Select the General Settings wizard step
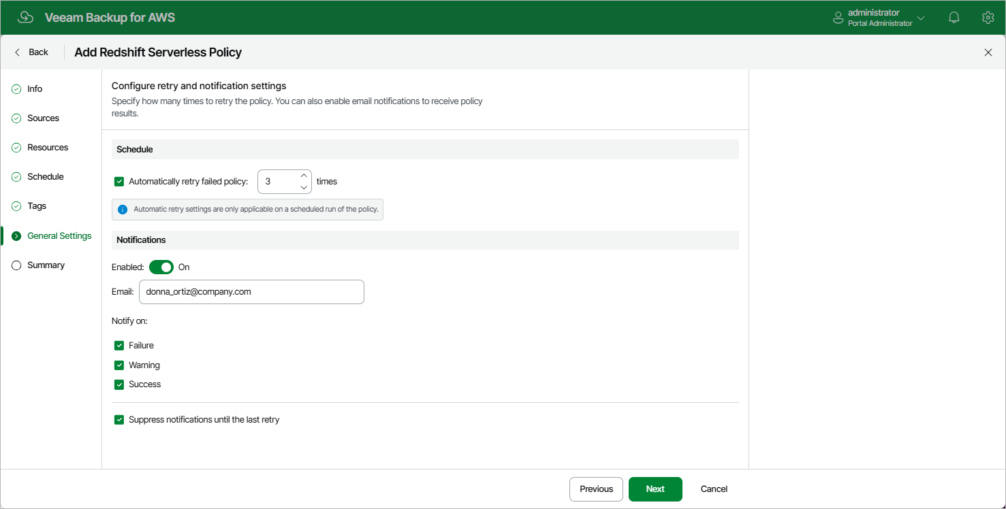Viewport: 1006px width, 509px height. [59, 235]
